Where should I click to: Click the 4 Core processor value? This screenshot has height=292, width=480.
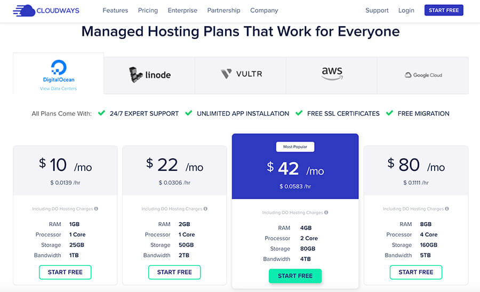429,234
